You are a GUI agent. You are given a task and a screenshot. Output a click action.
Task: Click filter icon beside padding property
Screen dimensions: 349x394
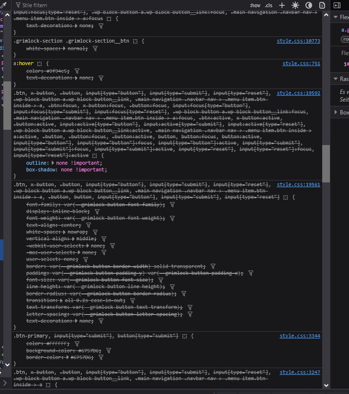pos(251,273)
